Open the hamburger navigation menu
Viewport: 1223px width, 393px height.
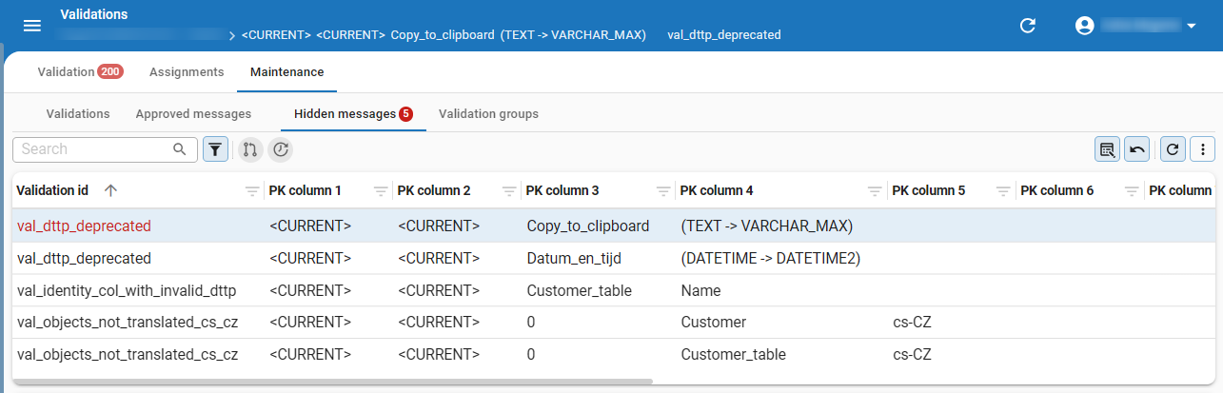tap(32, 26)
